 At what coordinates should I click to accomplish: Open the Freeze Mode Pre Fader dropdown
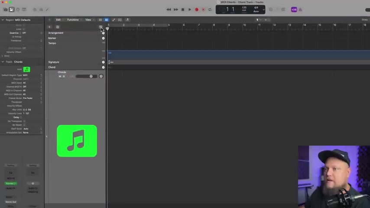click(x=32, y=98)
